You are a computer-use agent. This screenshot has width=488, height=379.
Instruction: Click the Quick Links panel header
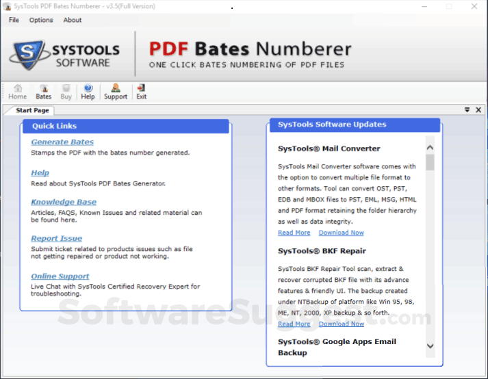pos(126,126)
